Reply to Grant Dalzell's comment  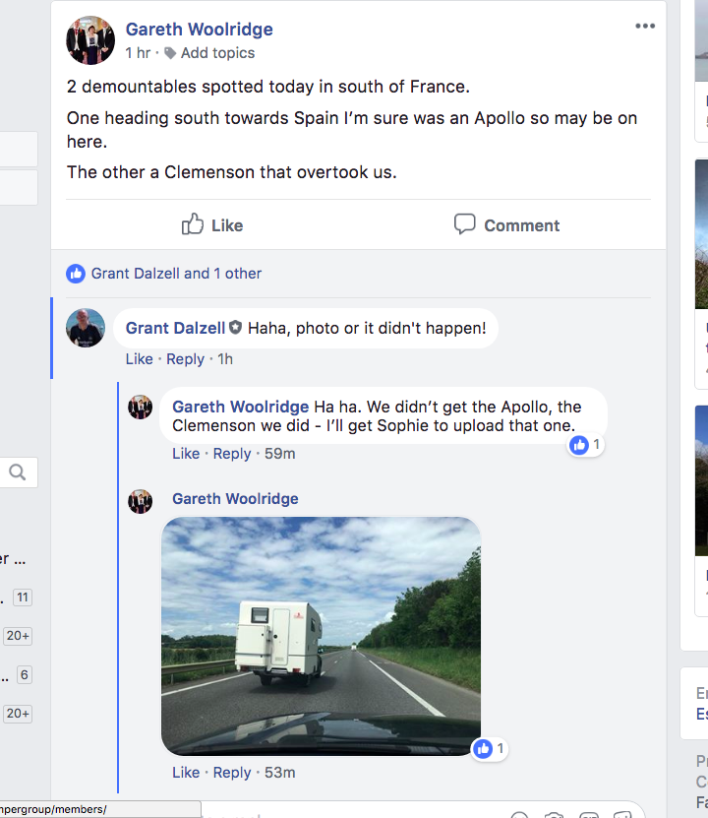(x=185, y=359)
